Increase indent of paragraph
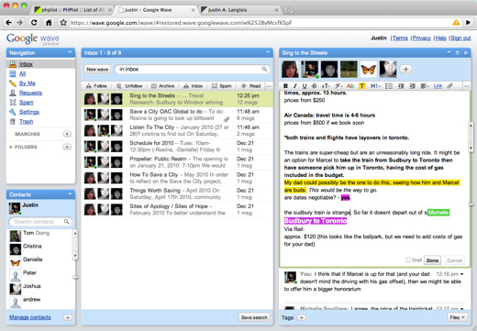Image resolution: width=477 pixels, height=331 pixels. click(x=412, y=86)
